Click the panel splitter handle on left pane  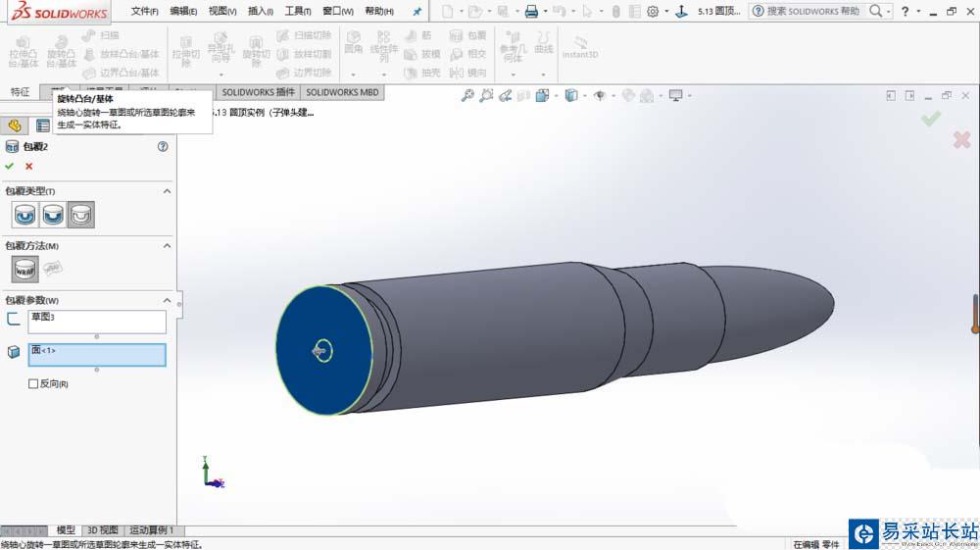point(179,304)
